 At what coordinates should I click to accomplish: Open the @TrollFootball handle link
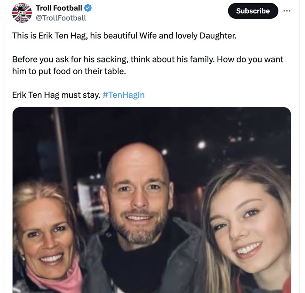(61, 18)
